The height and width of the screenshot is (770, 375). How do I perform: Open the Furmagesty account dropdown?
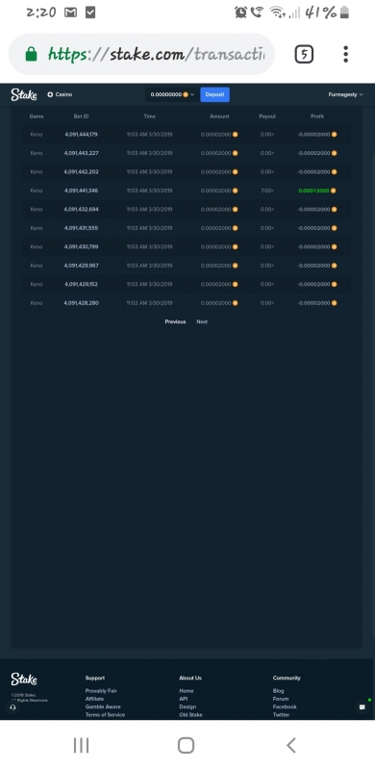pyautogui.click(x=345, y=94)
